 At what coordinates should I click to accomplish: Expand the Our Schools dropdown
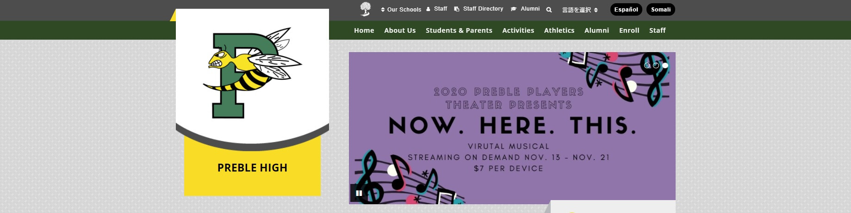point(401,10)
